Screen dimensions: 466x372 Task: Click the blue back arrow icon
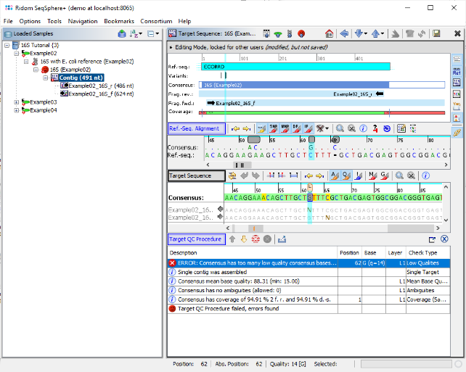(344, 33)
